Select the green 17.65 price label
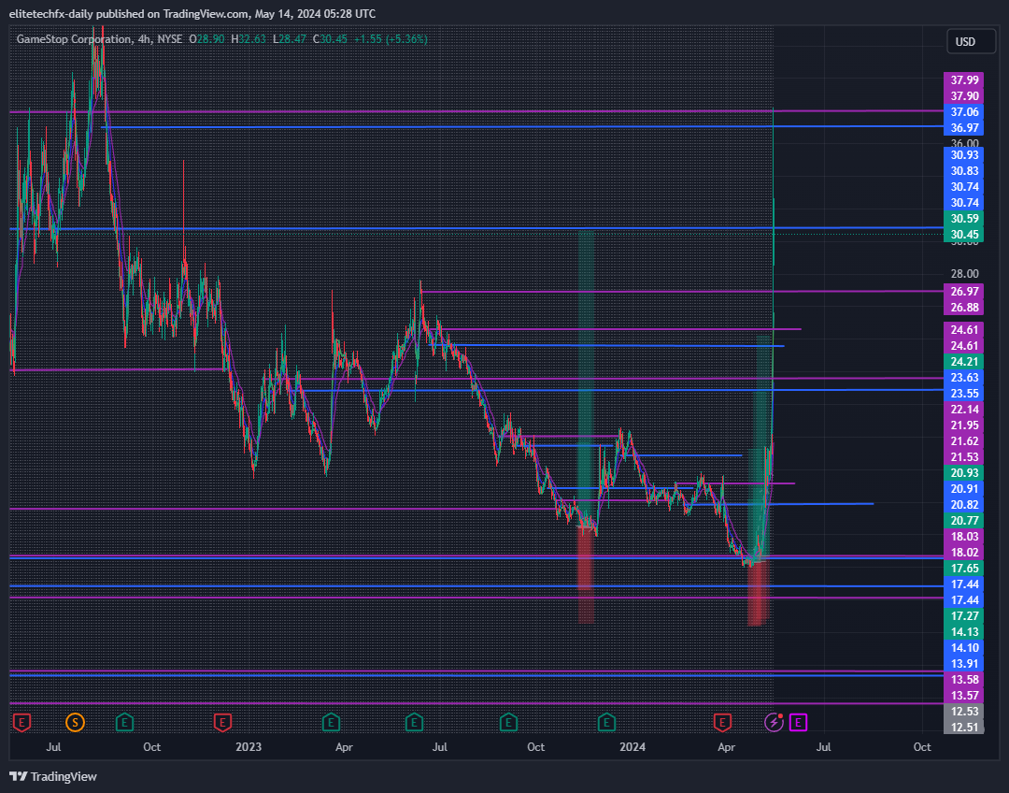Screen dimensions: 1009x793 [x=964, y=569]
